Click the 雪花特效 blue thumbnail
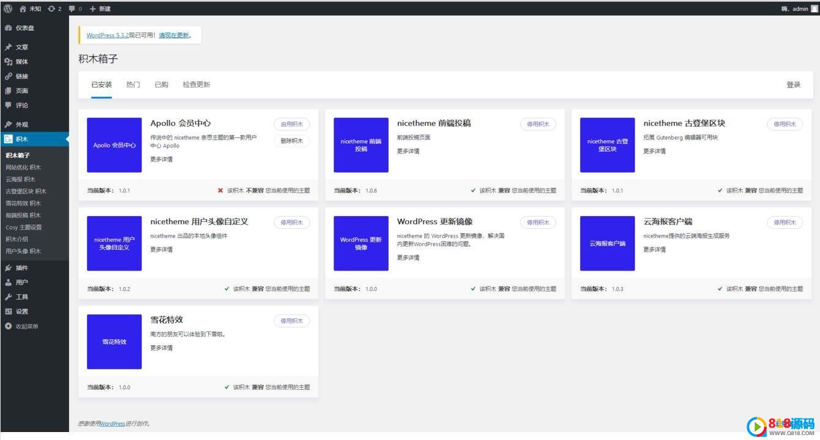The image size is (820, 440). pyautogui.click(x=114, y=341)
